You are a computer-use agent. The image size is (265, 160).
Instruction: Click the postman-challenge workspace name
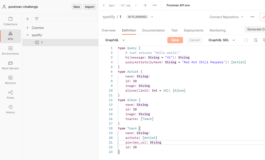click(23, 7)
